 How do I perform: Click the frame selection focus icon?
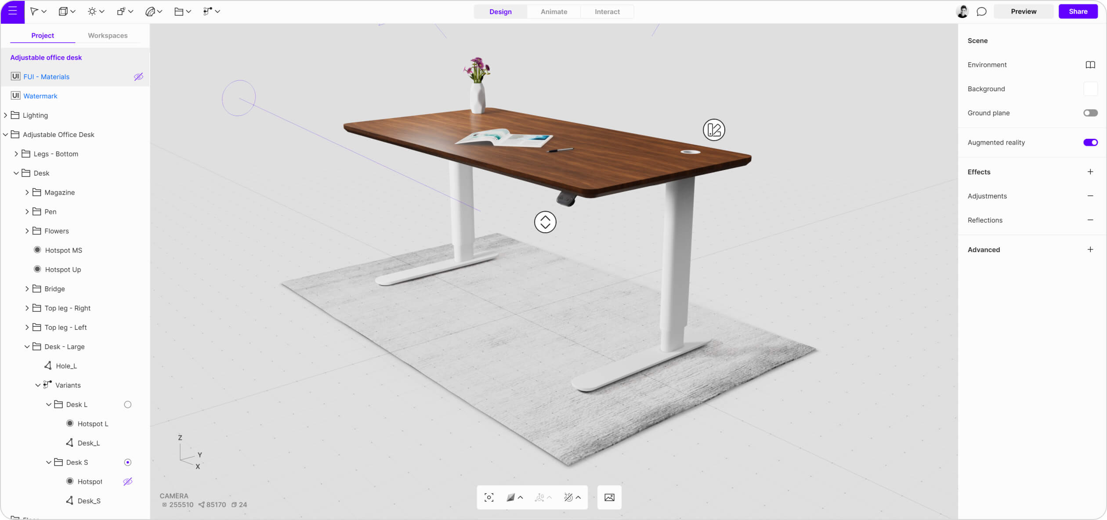tap(489, 497)
